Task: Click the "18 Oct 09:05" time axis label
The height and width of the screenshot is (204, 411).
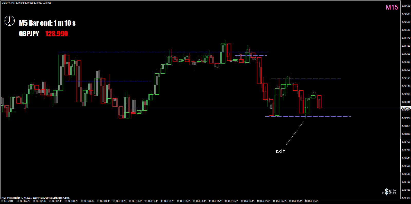Action: pyautogui.click(x=87, y=201)
